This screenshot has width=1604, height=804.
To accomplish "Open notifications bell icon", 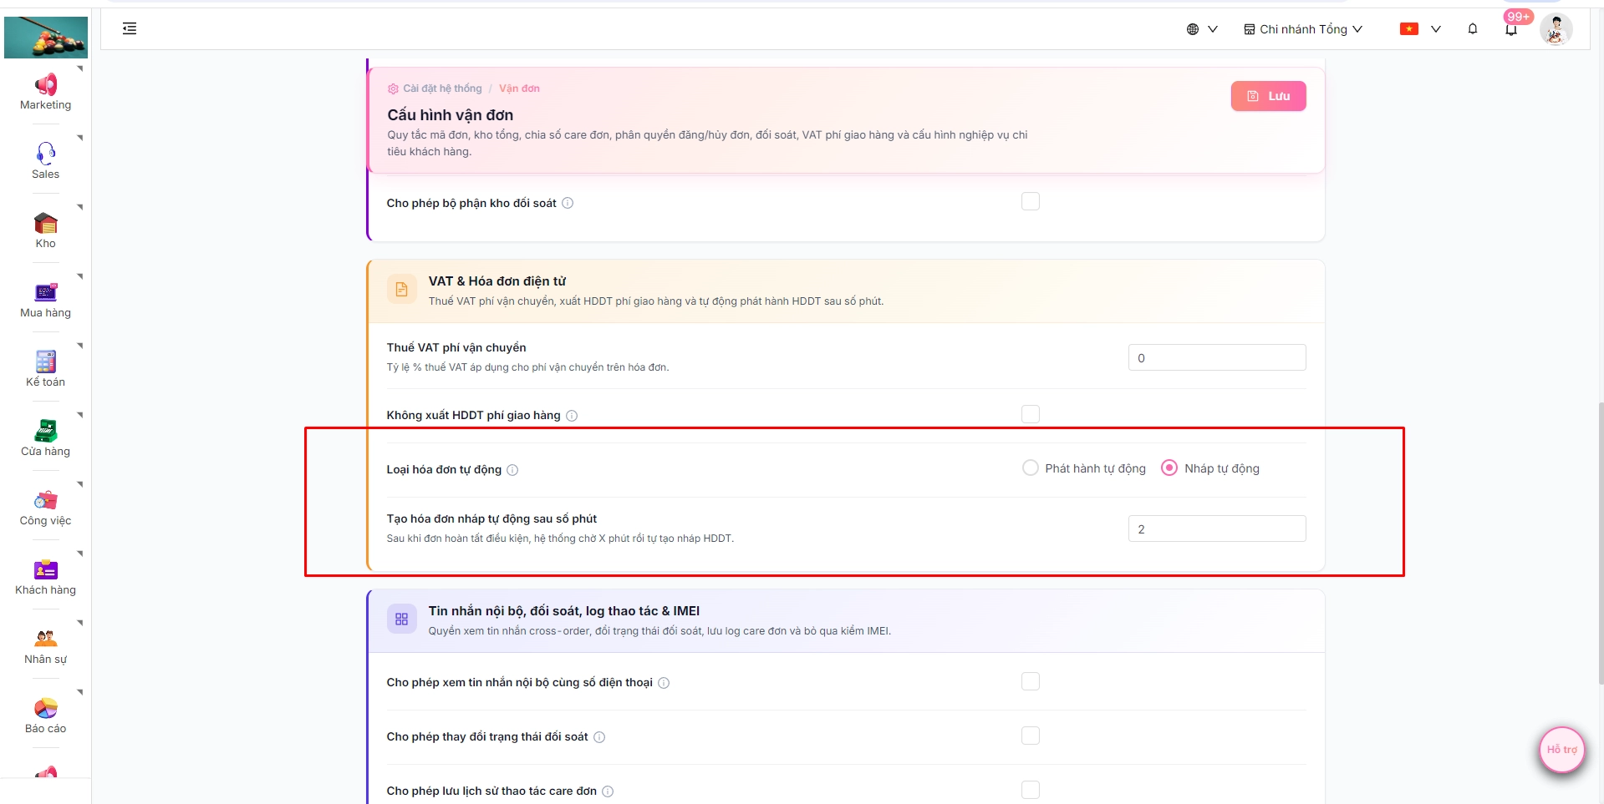I will point(1473,29).
